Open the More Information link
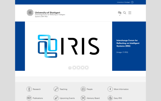 [x=121, y=89]
